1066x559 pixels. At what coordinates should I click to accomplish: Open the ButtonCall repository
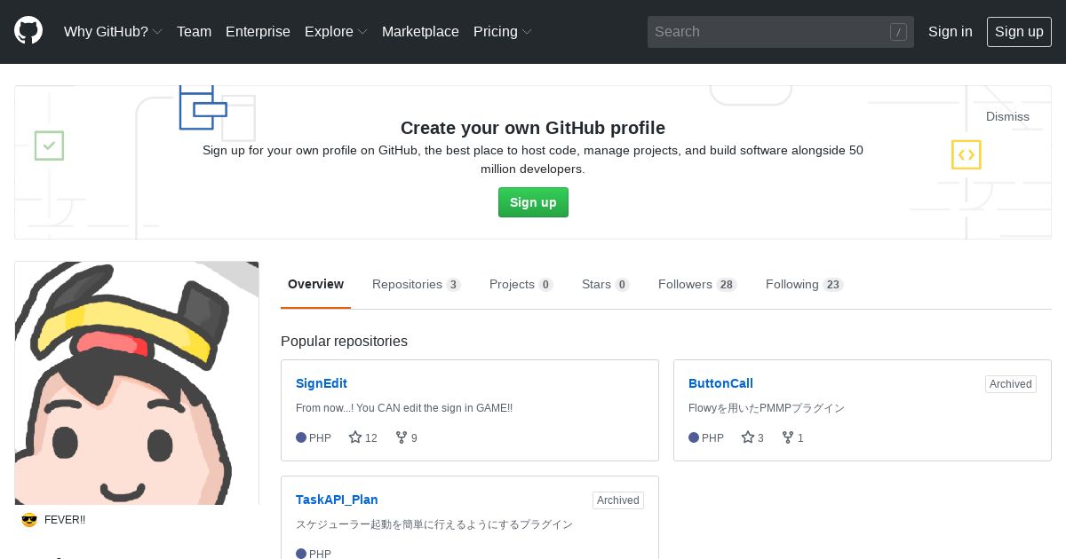coord(720,383)
